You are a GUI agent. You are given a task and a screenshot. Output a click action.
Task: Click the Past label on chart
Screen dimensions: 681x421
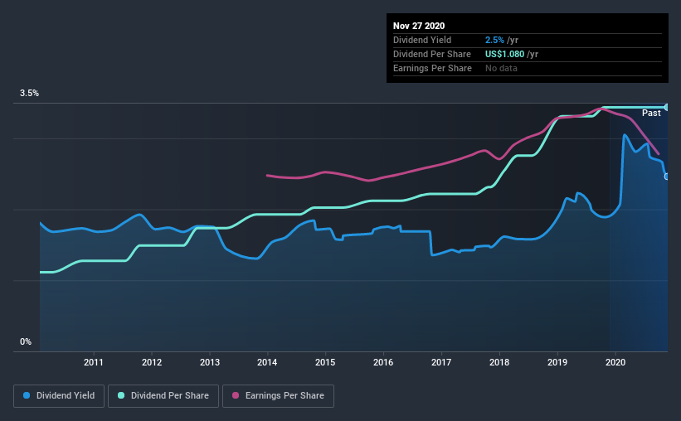pyautogui.click(x=651, y=114)
